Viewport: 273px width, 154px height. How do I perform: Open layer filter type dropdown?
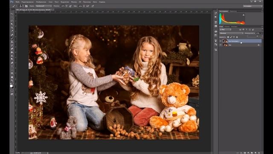point(225,30)
